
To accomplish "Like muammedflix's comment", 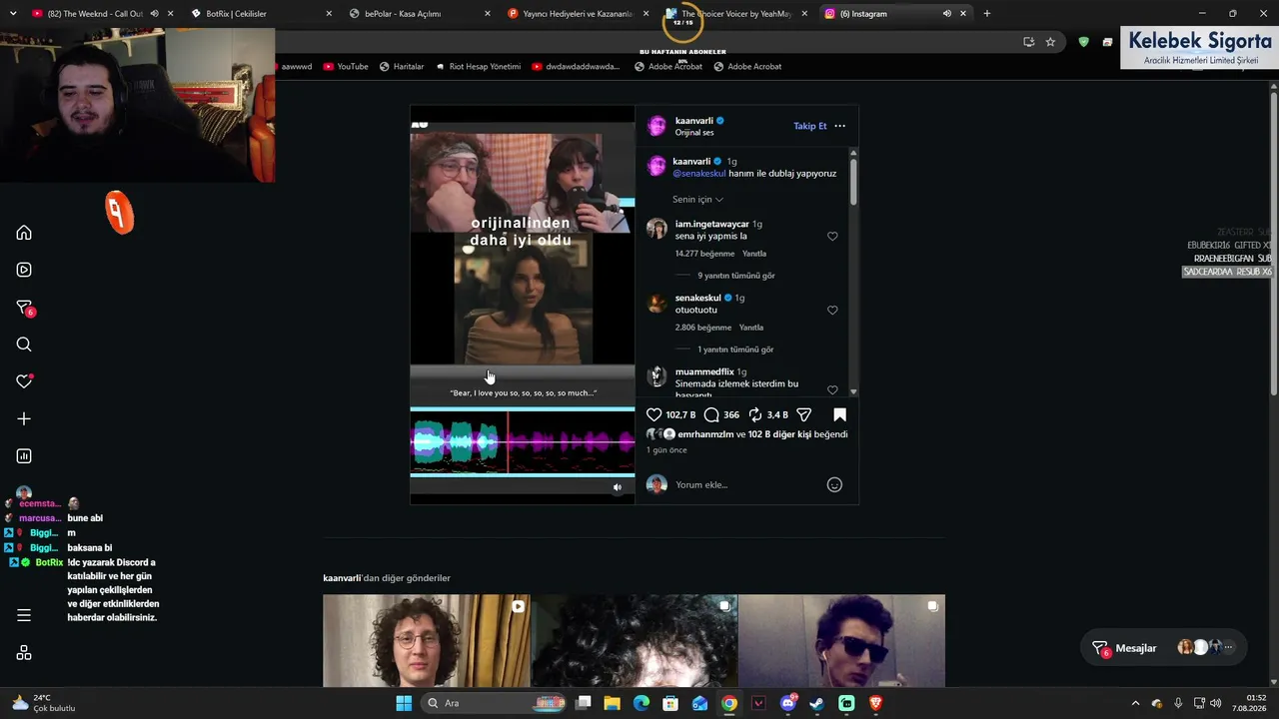I will point(832,389).
